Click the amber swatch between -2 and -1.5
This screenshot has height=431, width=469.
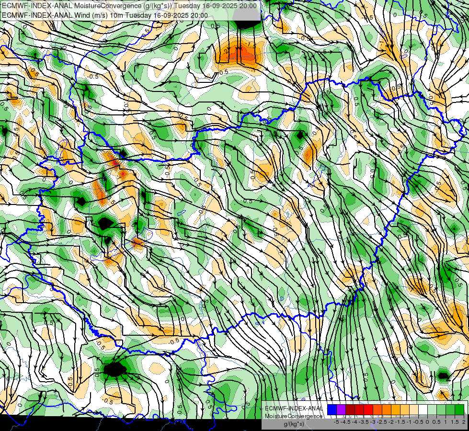pos(396,410)
